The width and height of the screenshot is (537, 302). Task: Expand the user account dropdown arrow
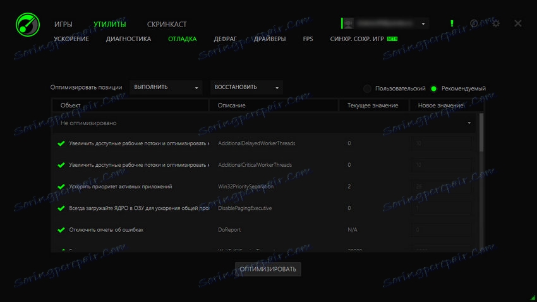pyautogui.click(x=423, y=24)
